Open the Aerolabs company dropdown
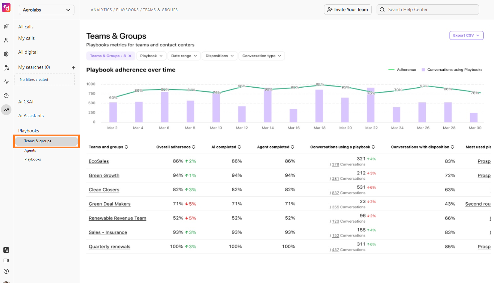 click(x=47, y=10)
